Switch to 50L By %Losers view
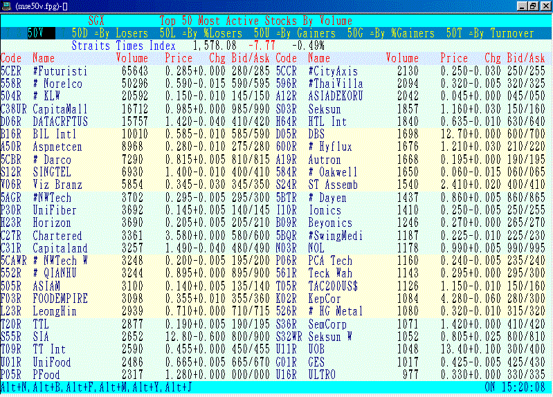This screenshot has width=553, height=397. click(201, 33)
